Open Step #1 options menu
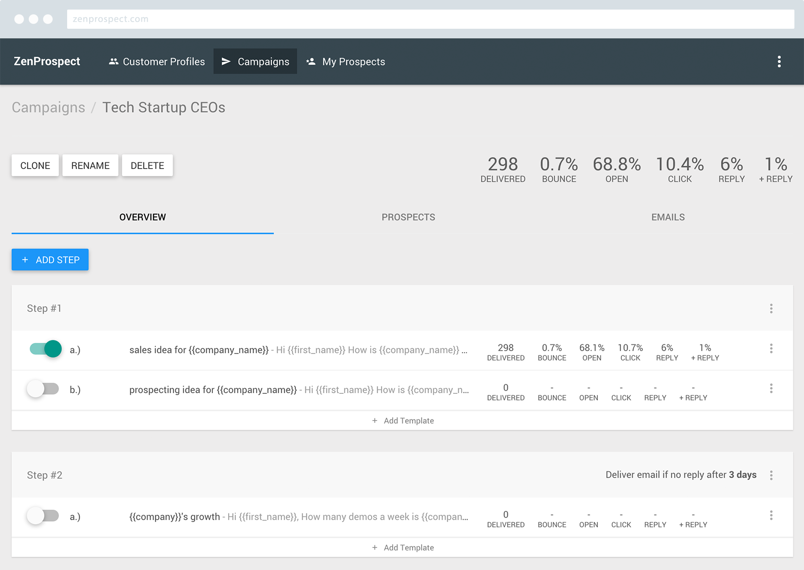804x570 pixels. [x=771, y=308]
